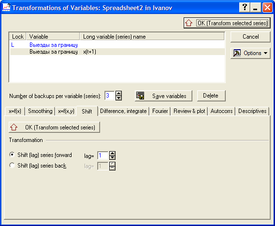The width and height of the screenshot is (275, 226).
Task: Click the Long variable (series) name header
Action: click(152, 36)
